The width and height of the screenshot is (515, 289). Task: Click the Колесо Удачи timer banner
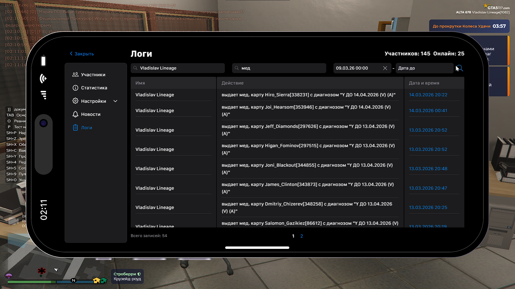click(x=469, y=26)
